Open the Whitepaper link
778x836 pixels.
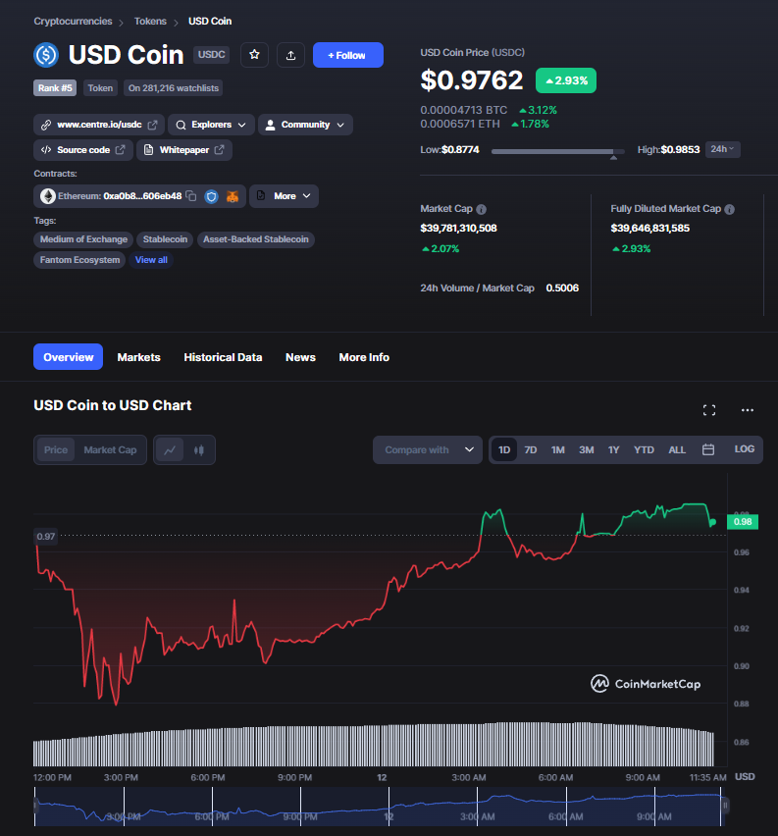click(x=184, y=150)
